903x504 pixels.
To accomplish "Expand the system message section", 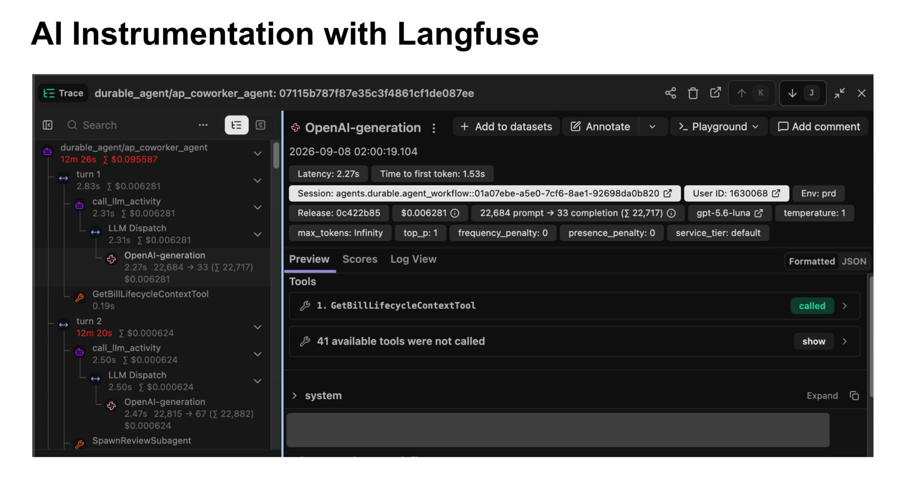I will pos(294,396).
